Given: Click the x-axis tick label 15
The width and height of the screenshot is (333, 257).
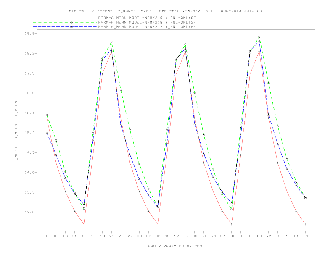Looking at the screenshot, I should [x=93, y=236].
